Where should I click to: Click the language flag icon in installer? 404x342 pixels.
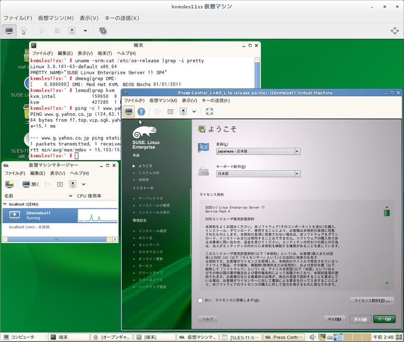[204, 148]
